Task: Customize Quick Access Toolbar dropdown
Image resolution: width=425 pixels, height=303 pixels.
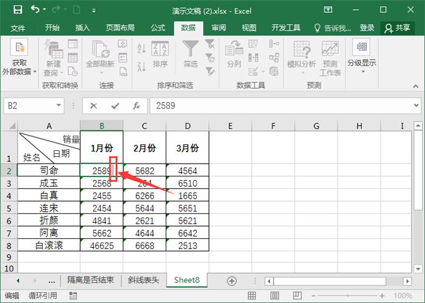Action: click(x=93, y=10)
